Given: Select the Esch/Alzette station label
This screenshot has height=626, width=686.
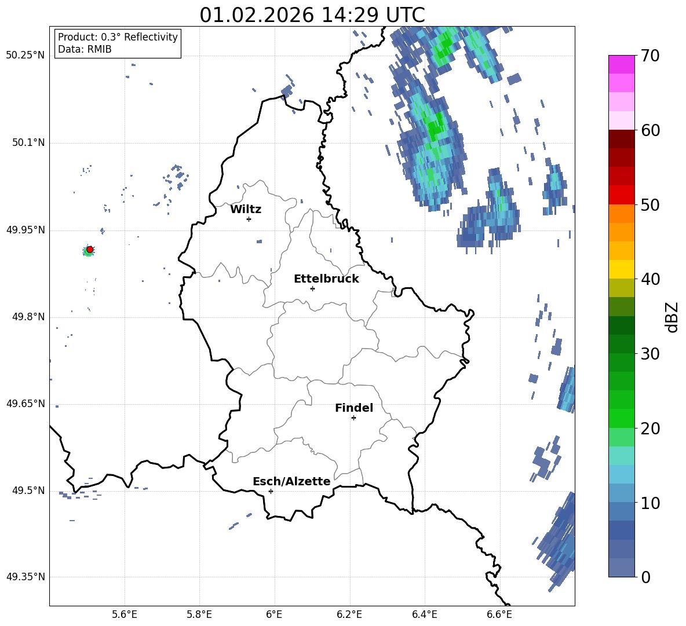Looking at the screenshot, I should click(x=291, y=482).
